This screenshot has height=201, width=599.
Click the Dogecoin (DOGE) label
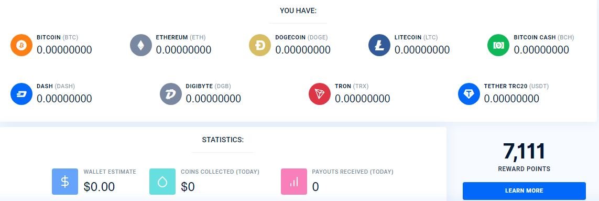click(301, 37)
